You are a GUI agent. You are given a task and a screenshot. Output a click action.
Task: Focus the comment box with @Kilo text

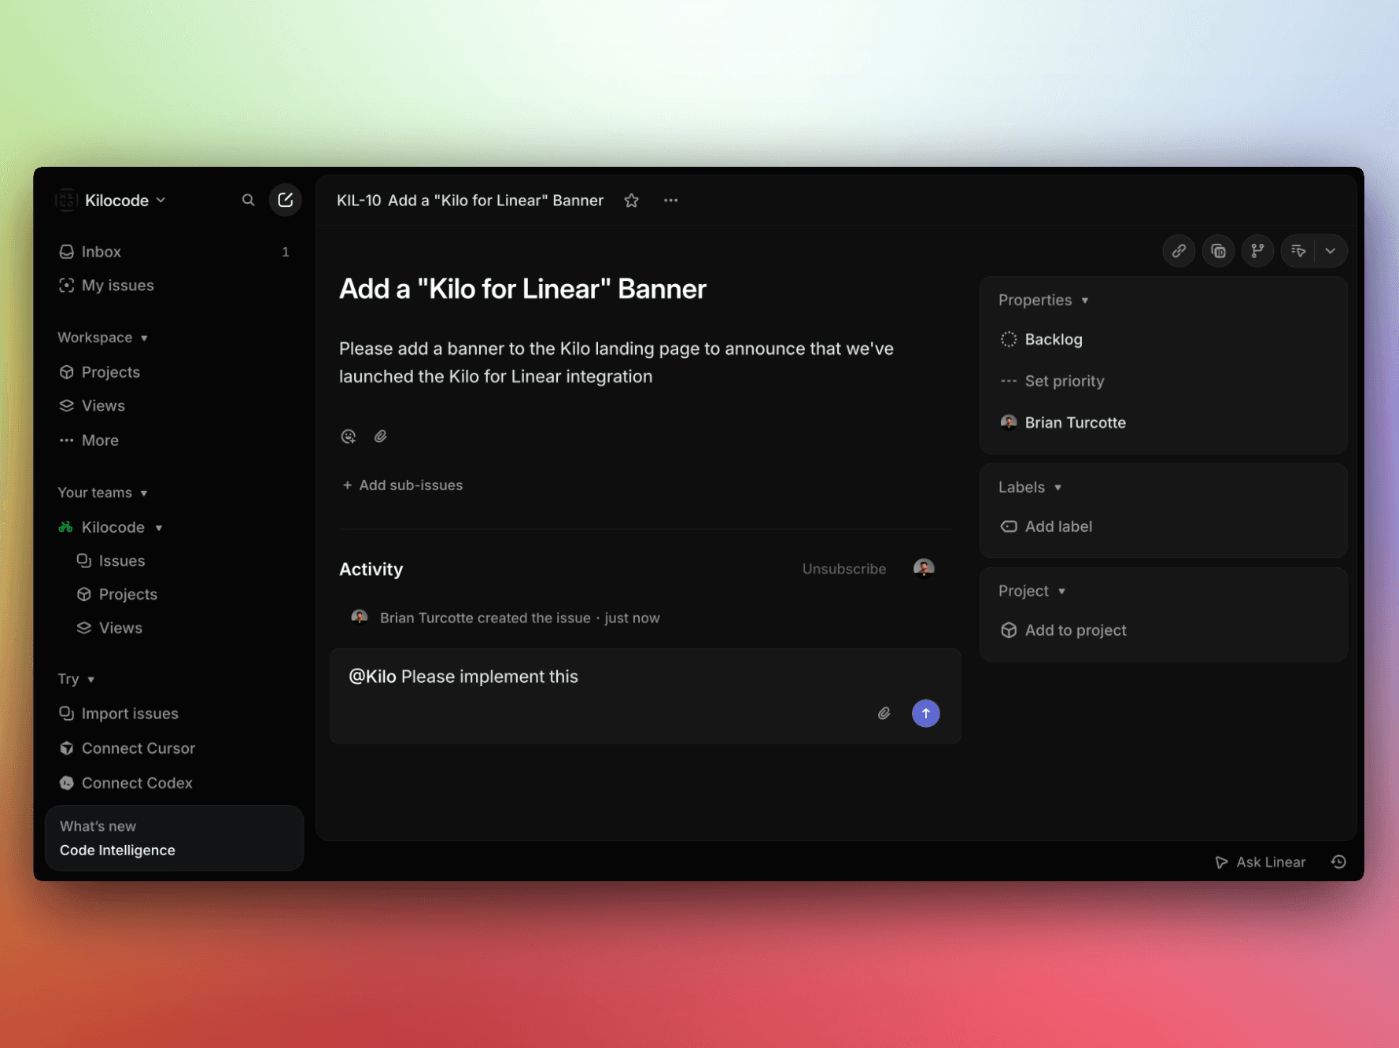645,696
